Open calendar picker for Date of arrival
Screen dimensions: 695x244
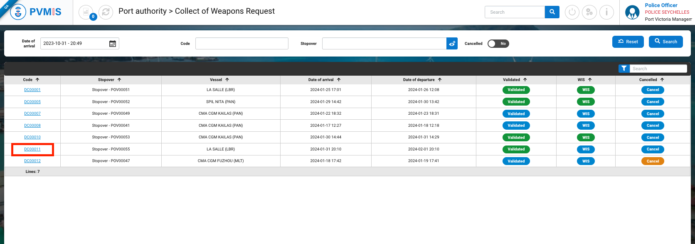tap(113, 44)
